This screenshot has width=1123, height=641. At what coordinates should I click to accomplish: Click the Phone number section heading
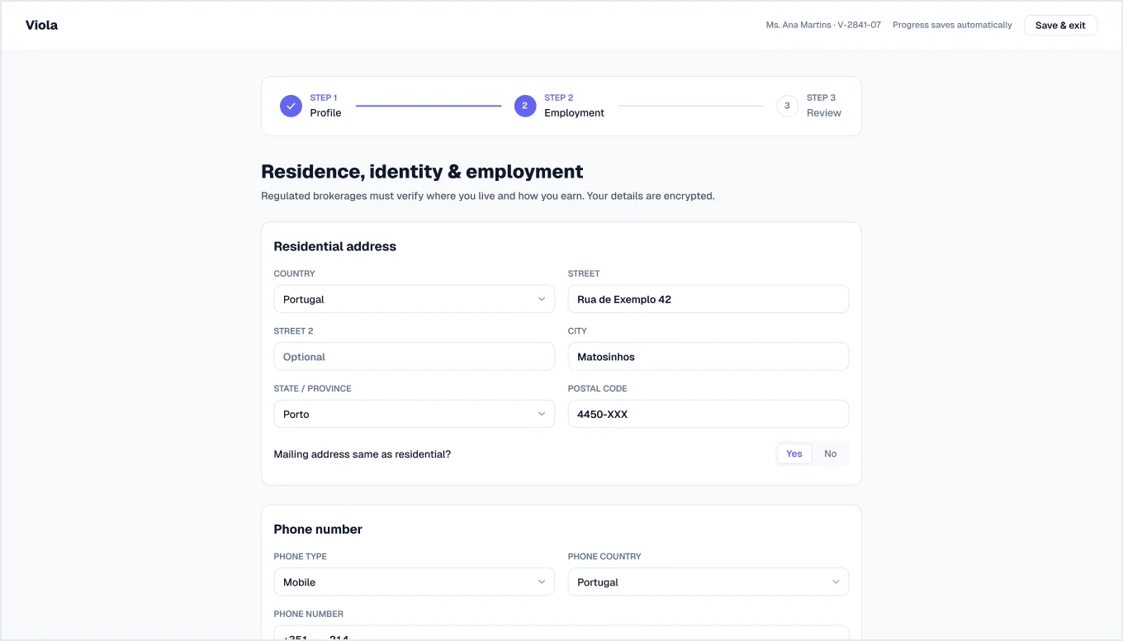(318, 529)
